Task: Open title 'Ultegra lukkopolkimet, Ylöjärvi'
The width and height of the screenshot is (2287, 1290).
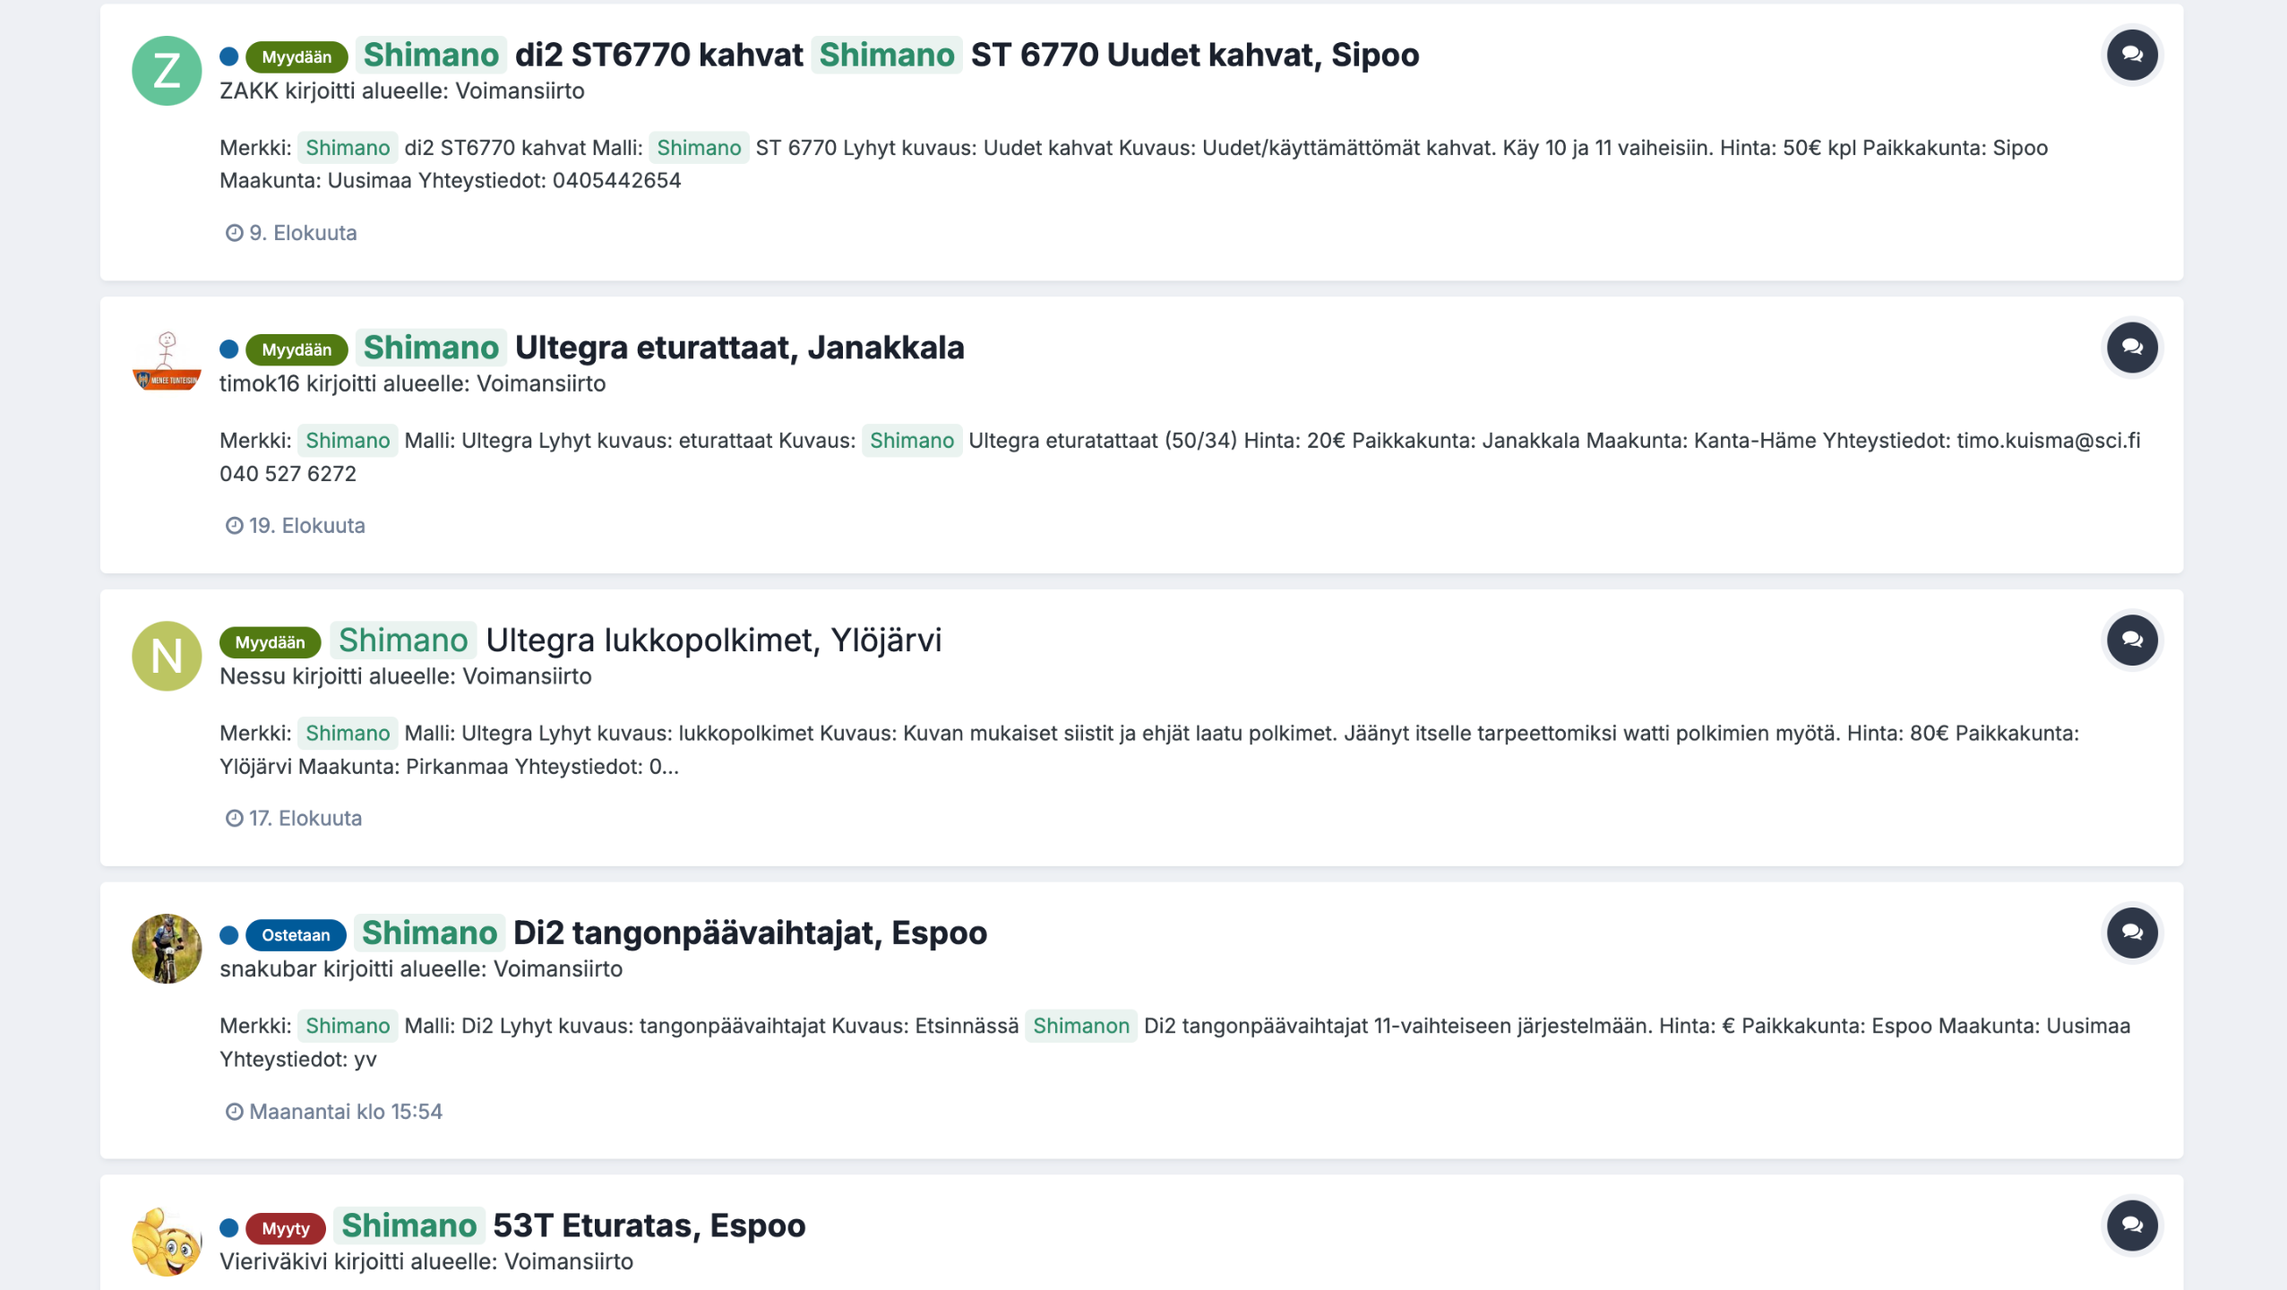Action: [x=636, y=640]
